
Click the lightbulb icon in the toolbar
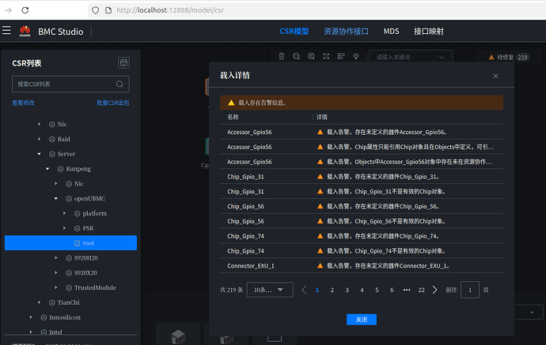tap(356, 57)
